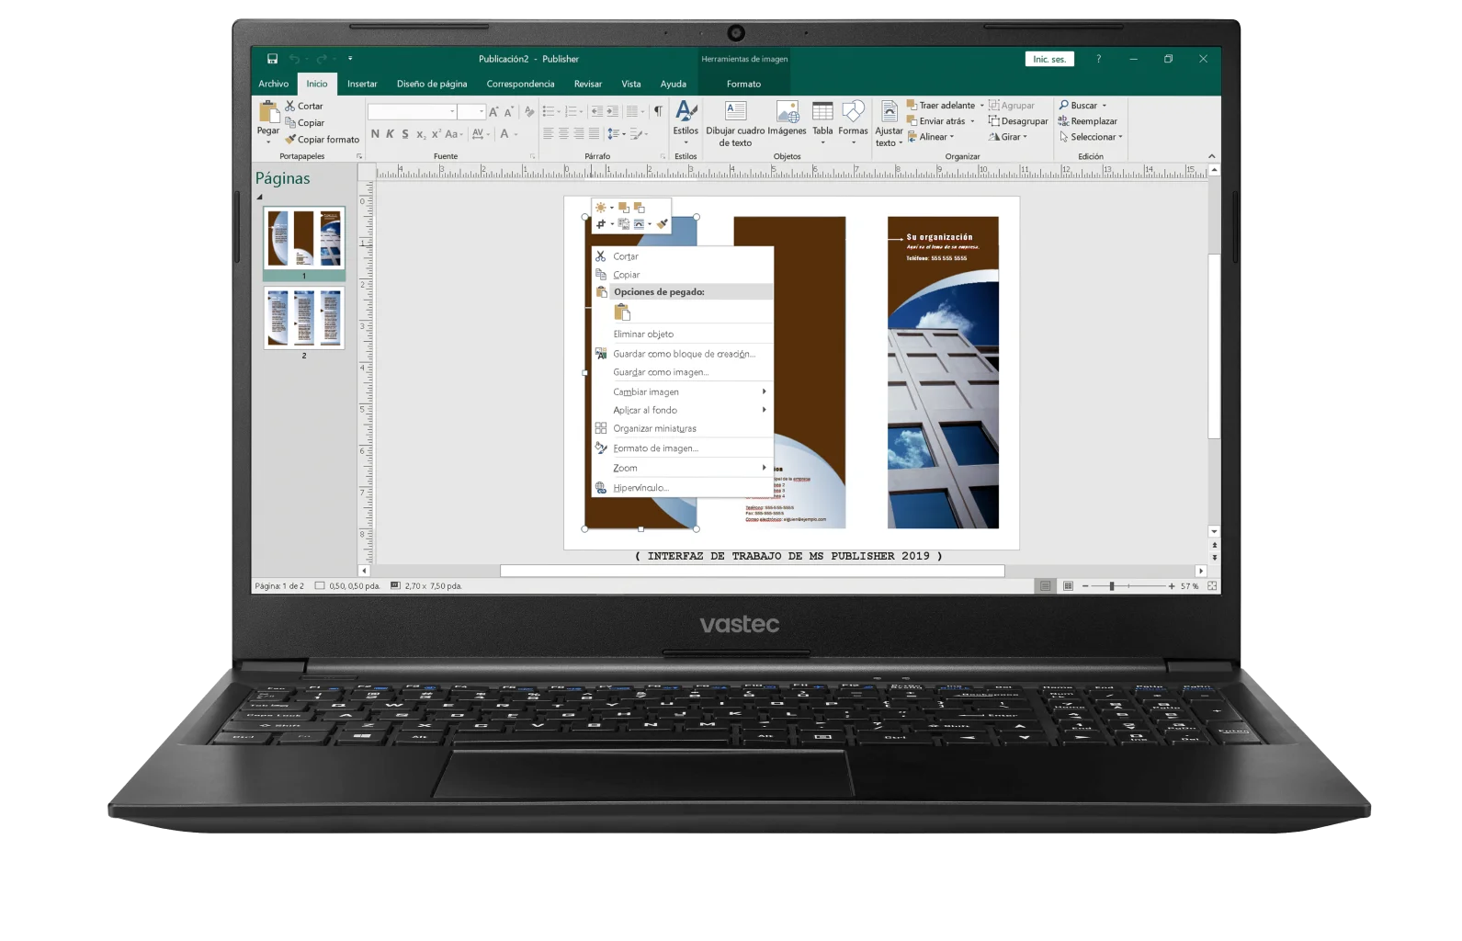Click the increase indent icon

[x=612, y=112]
